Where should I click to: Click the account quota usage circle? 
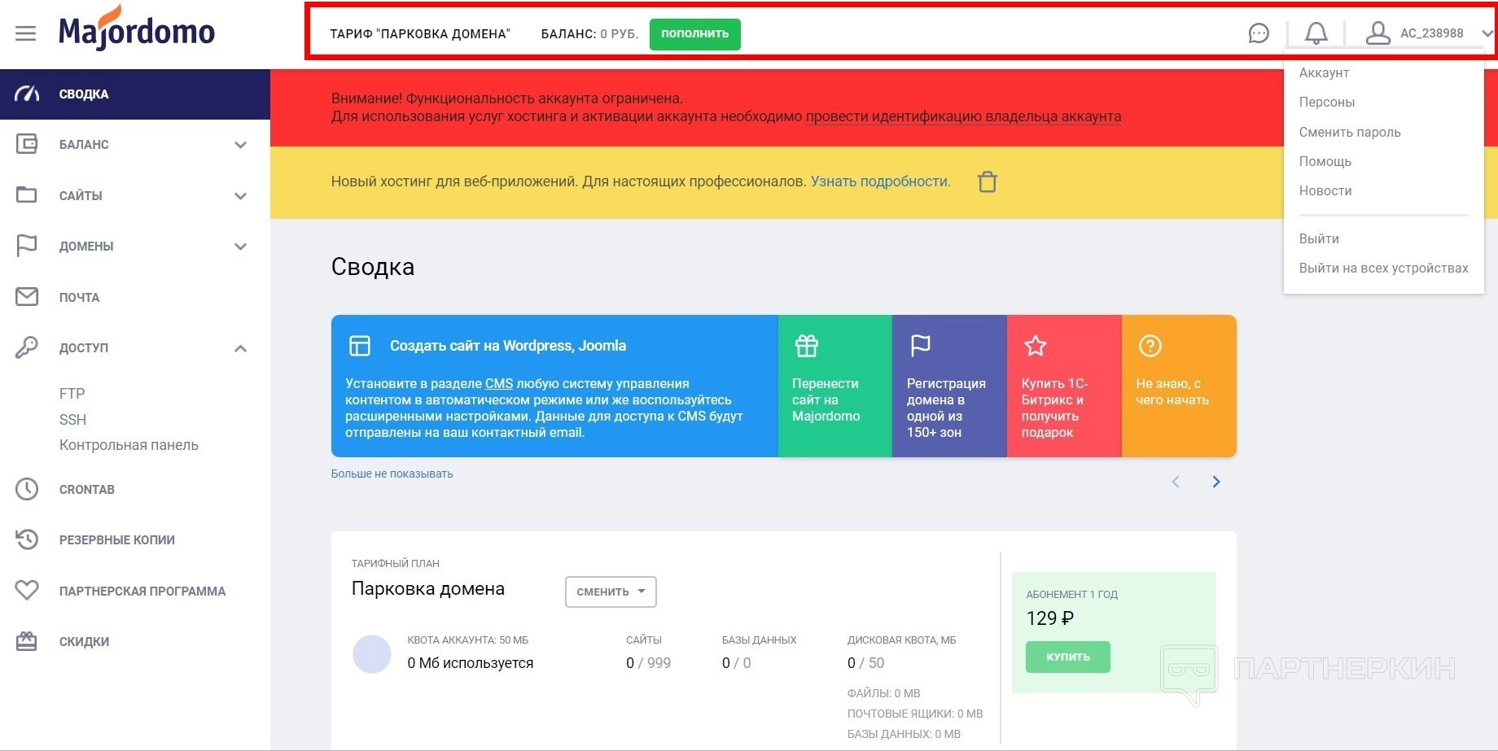[x=372, y=654]
